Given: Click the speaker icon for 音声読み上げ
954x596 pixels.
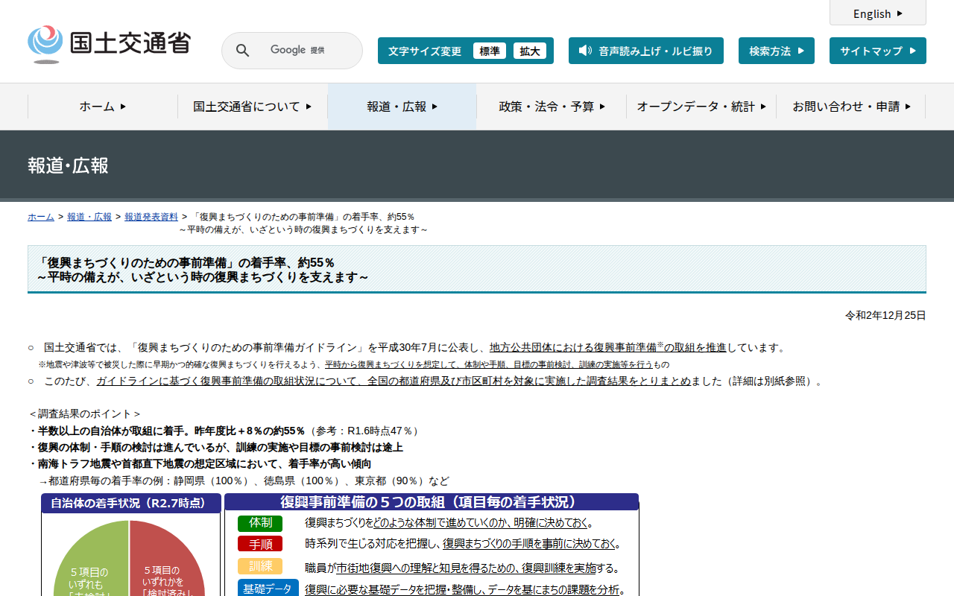Looking at the screenshot, I should coord(585,51).
